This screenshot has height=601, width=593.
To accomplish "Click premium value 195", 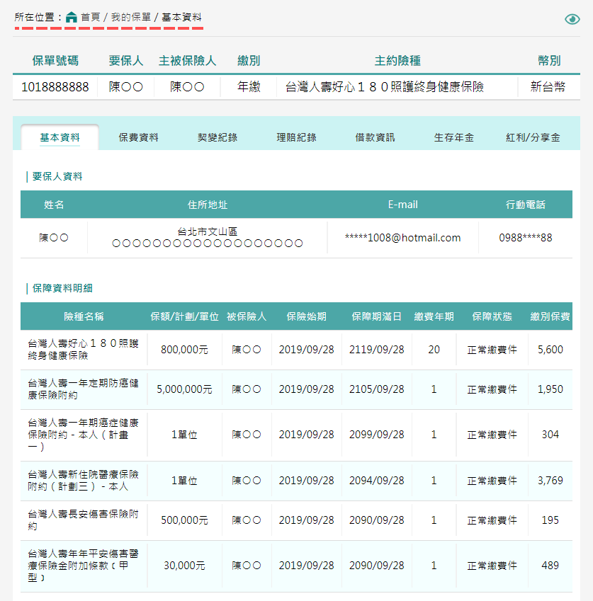I will tap(550, 520).
